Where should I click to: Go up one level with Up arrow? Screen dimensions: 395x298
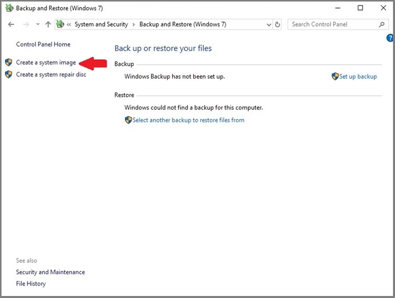tap(48, 24)
